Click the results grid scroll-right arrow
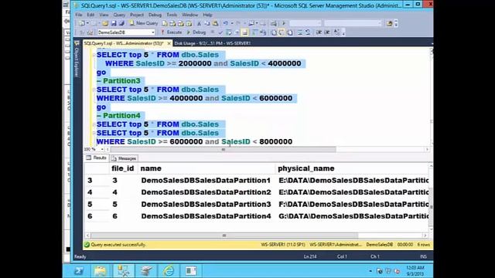495x278 pixels. coord(425,236)
